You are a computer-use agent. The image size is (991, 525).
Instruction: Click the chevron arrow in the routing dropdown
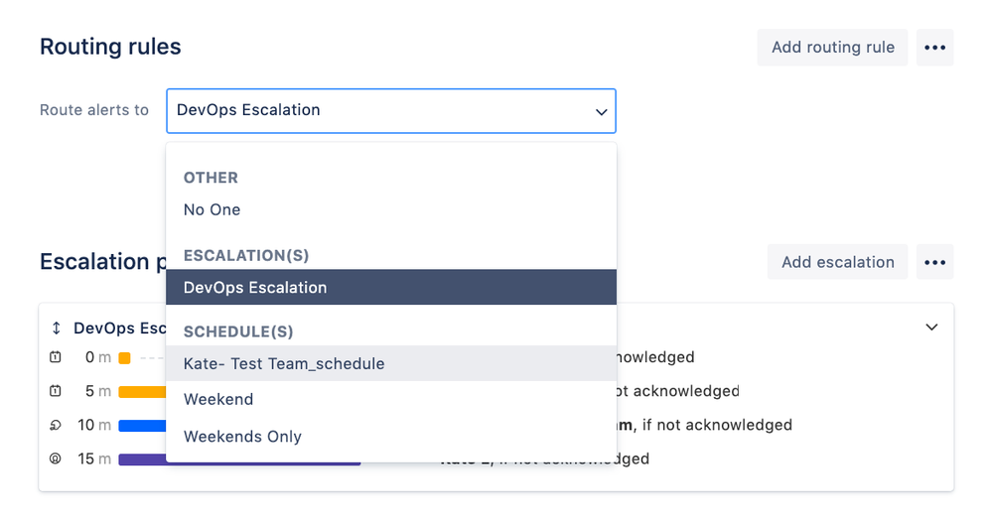tap(601, 111)
